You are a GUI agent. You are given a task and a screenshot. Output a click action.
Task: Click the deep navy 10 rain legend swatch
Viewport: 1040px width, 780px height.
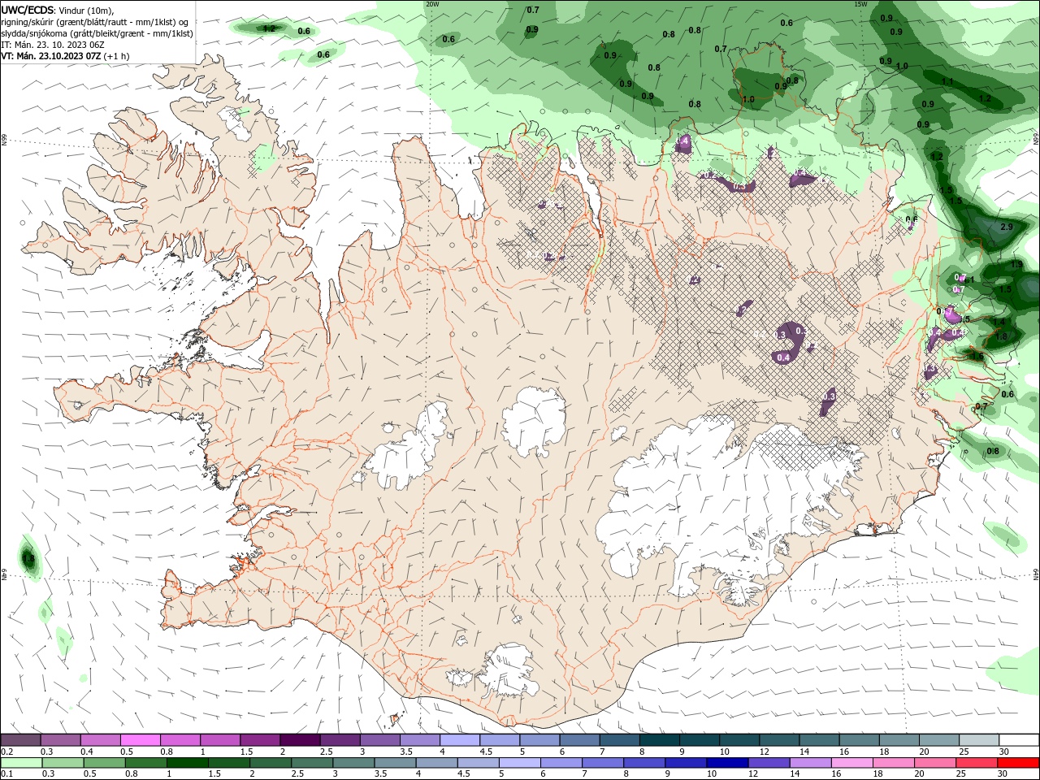click(x=727, y=763)
